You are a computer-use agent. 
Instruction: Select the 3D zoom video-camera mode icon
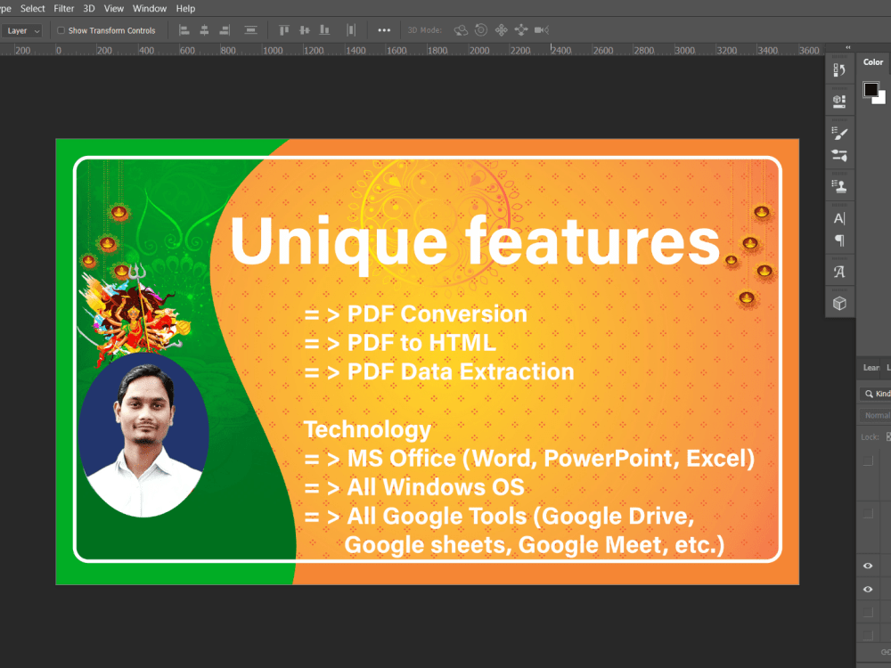tap(541, 30)
